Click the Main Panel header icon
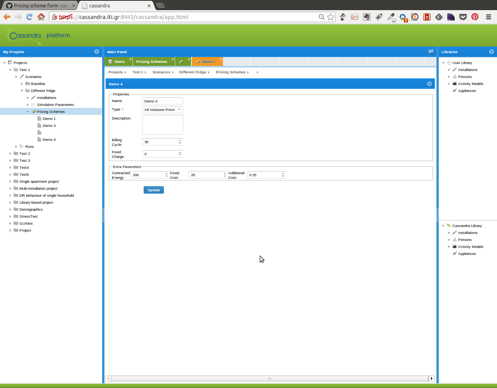The height and width of the screenshot is (388, 497). coord(431,52)
